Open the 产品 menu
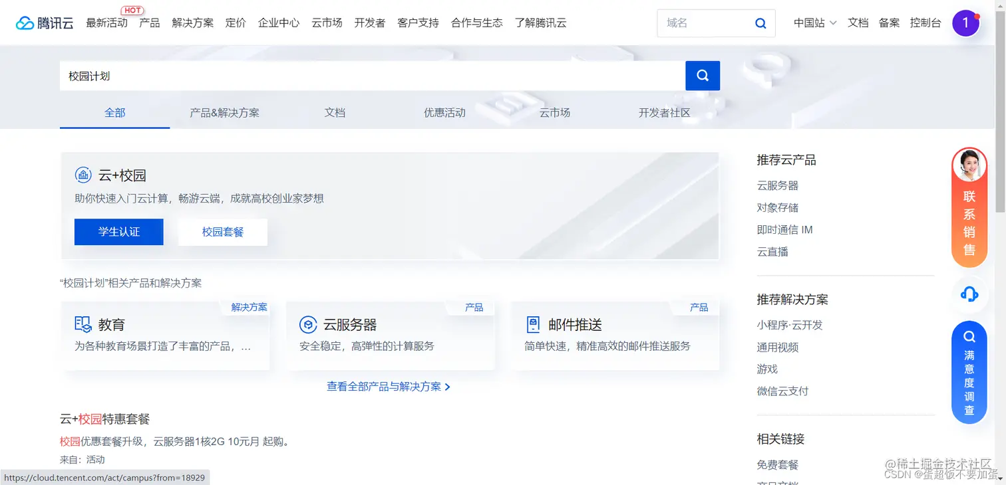Screen dimensions: 1006x485 click(x=150, y=23)
